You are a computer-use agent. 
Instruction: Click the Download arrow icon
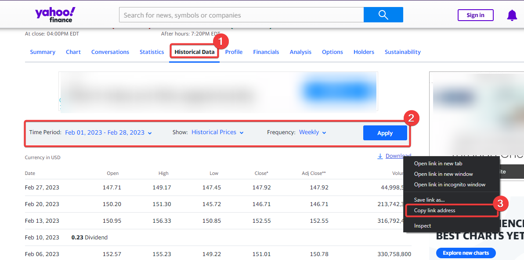coord(380,156)
